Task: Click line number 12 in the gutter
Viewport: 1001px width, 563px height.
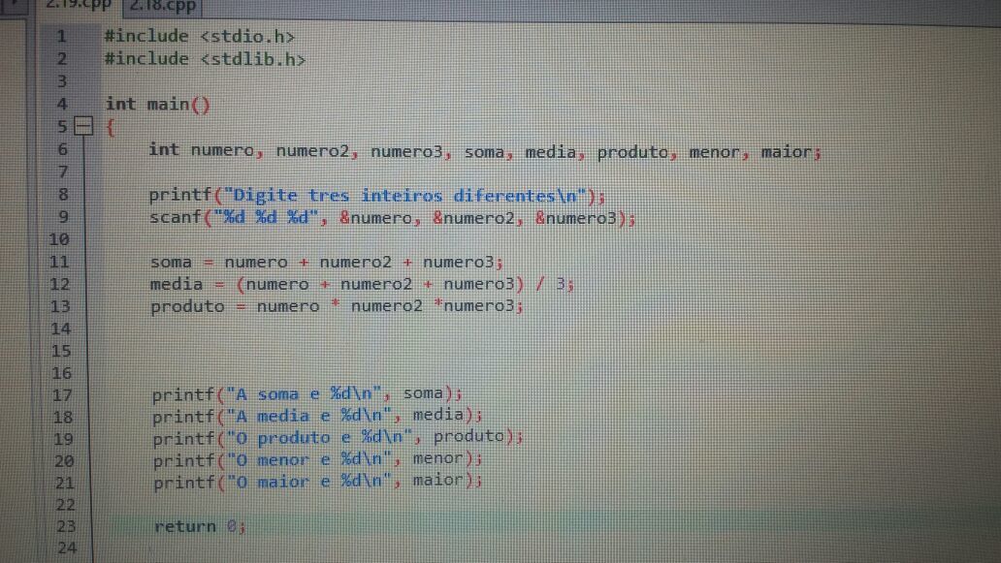Action: (59, 284)
